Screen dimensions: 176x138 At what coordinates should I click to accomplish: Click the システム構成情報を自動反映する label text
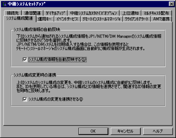(x=57, y=60)
